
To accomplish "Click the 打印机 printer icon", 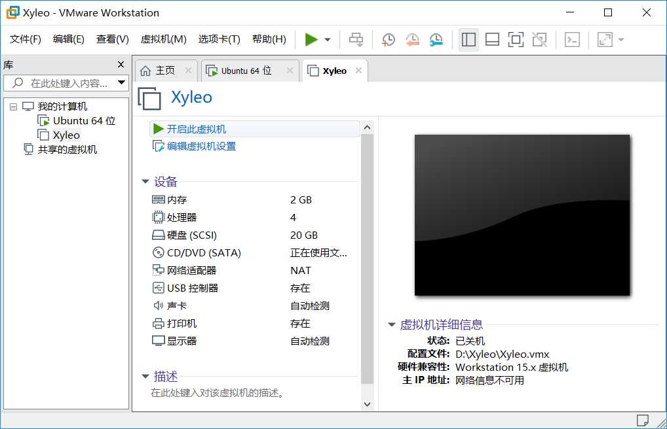I will [159, 324].
